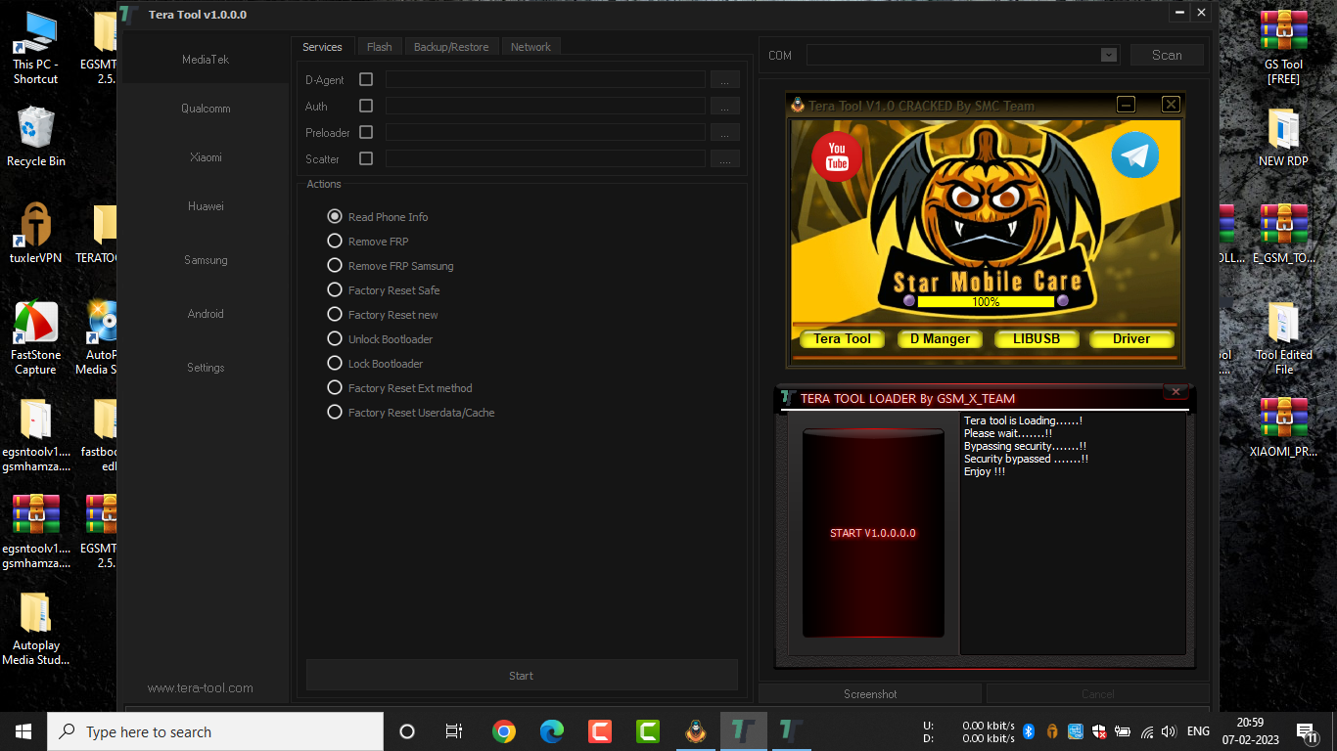This screenshot has height=751, width=1337.
Task: Click the Driver button in loader
Action: coord(1131,339)
